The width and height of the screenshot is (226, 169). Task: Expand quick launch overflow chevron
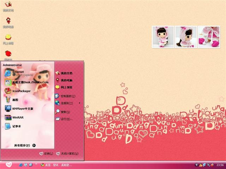click(x=36, y=164)
